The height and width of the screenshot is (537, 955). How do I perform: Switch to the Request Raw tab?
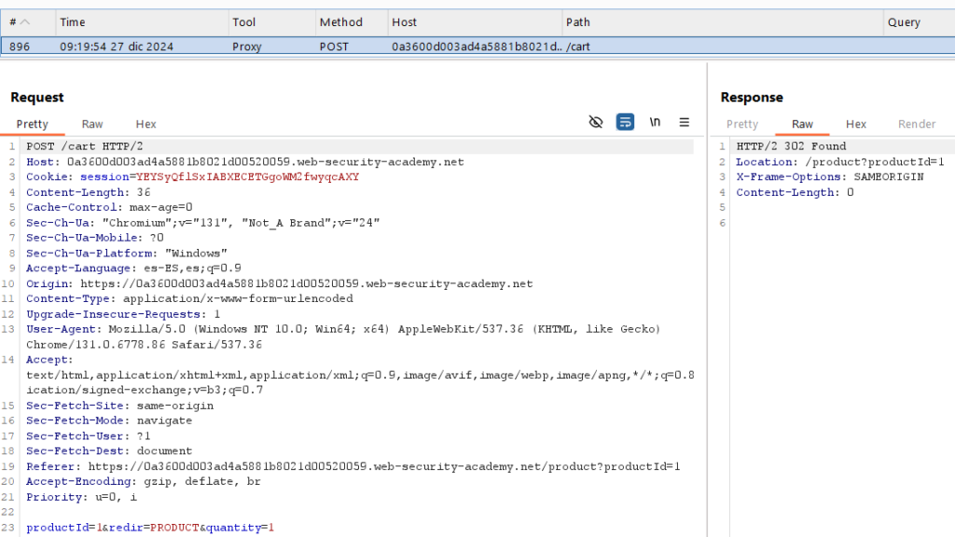click(92, 124)
